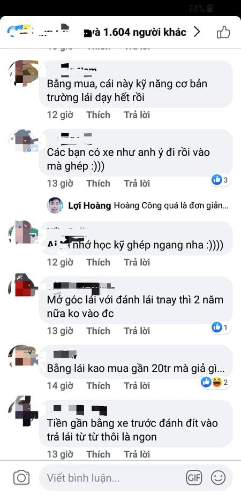The height and width of the screenshot is (495, 241).
Task: Open the camera icon beside comment box
Action: [21, 478]
